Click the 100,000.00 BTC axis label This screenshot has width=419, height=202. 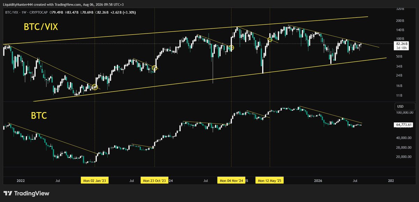(x=404, y=113)
